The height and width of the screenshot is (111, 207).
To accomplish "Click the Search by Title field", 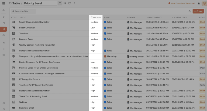I will [x=24, y=11].
